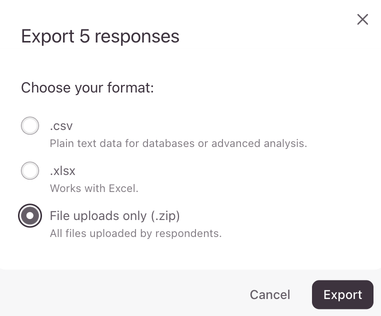Cancel the export dialog
Viewport: 381px width, 316px height.
(x=270, y=294)
